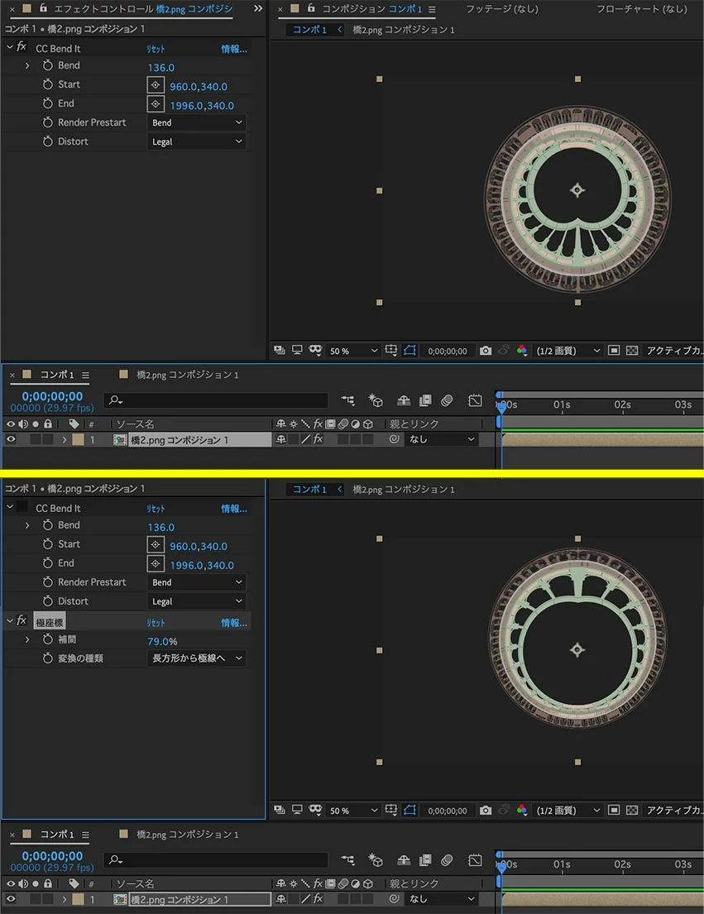The height and width of the screenshot is (914, 704).
Task: Disable CC Bend It fx toggle in upper screenshot
Action: pos(22,47)
